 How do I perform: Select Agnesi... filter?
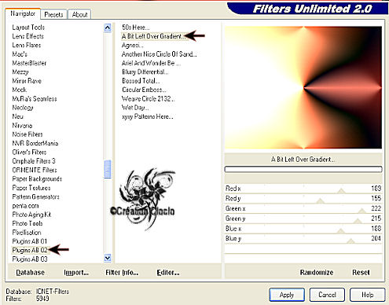coord(132,46)
